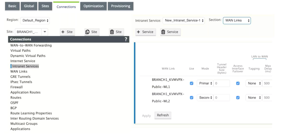Image resolution: width=283 pixels, height=134 pixels.
Task: Open the Region dropdown Default_Region
Action: pyautogui.click(x=35, y=20)
